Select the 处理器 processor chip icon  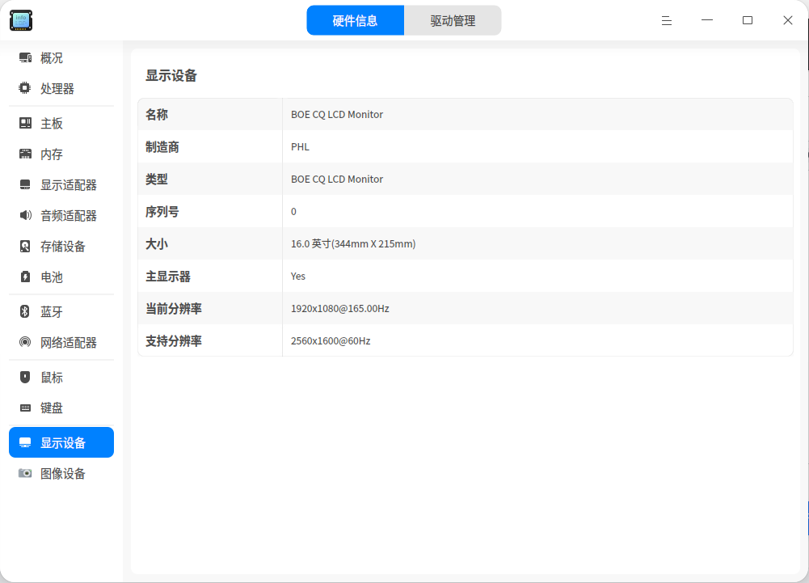point(25,88)
